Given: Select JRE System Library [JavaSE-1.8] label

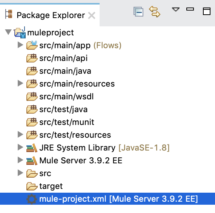Looking at the screenshot, I should [x=104, y=148].
